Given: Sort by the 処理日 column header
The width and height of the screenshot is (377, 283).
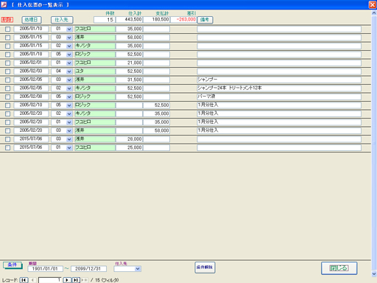Looking at the screenshot, I should click(x=32, y=20).
